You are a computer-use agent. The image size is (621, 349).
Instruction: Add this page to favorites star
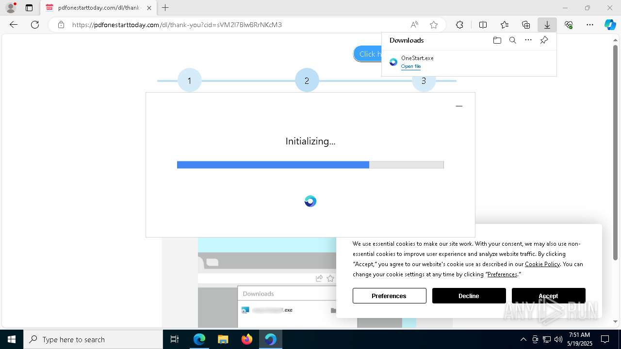pyautogui.click(x=434, y=25)
